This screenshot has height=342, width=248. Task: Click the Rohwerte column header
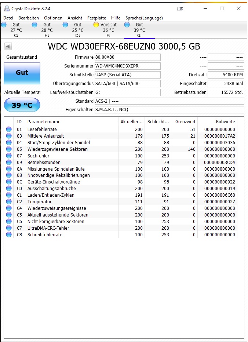[218, 122]
